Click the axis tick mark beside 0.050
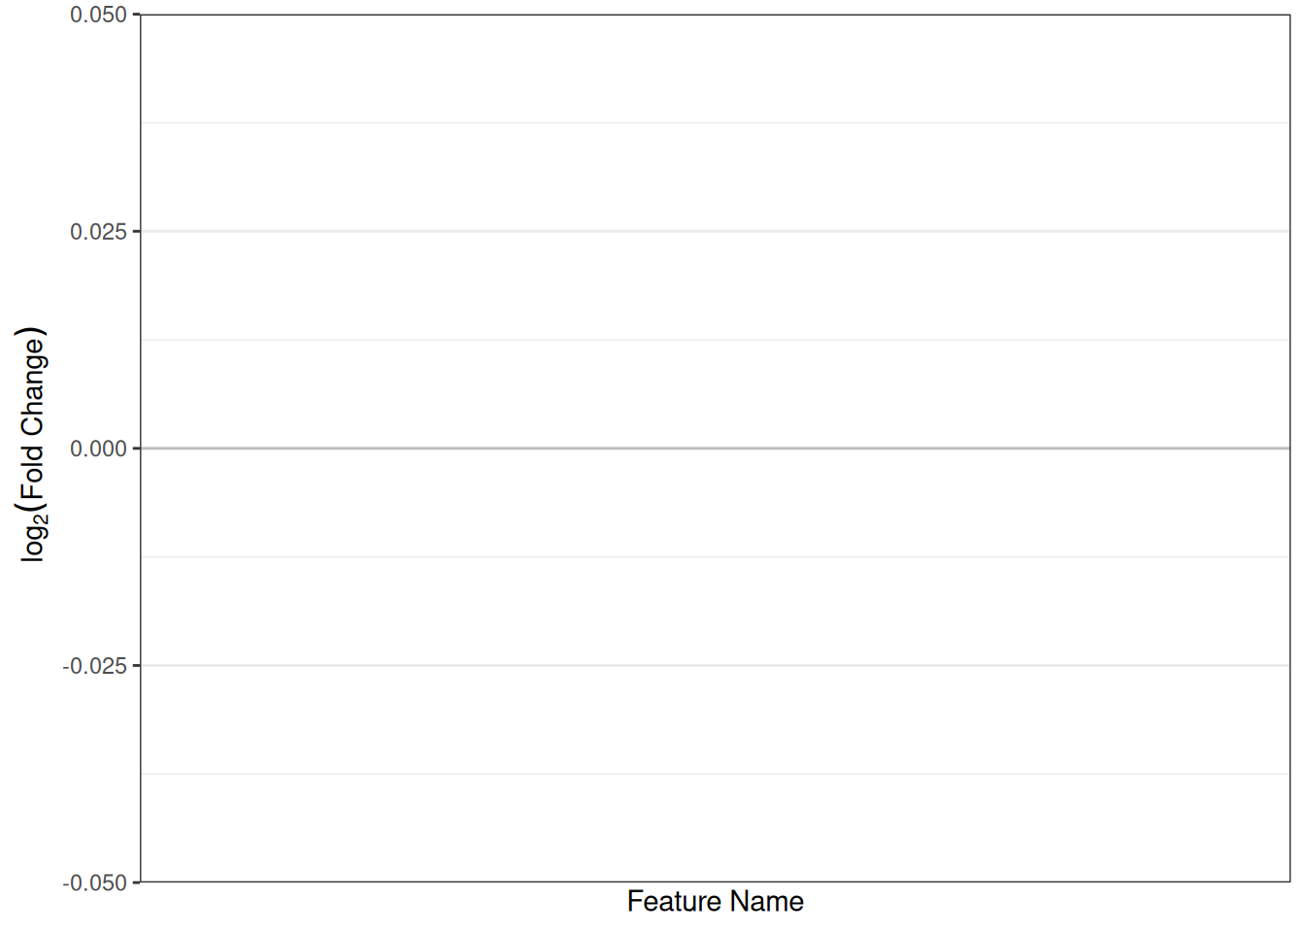The width and height of the screenshot is (1305, 932). click(x=136, y=15)
